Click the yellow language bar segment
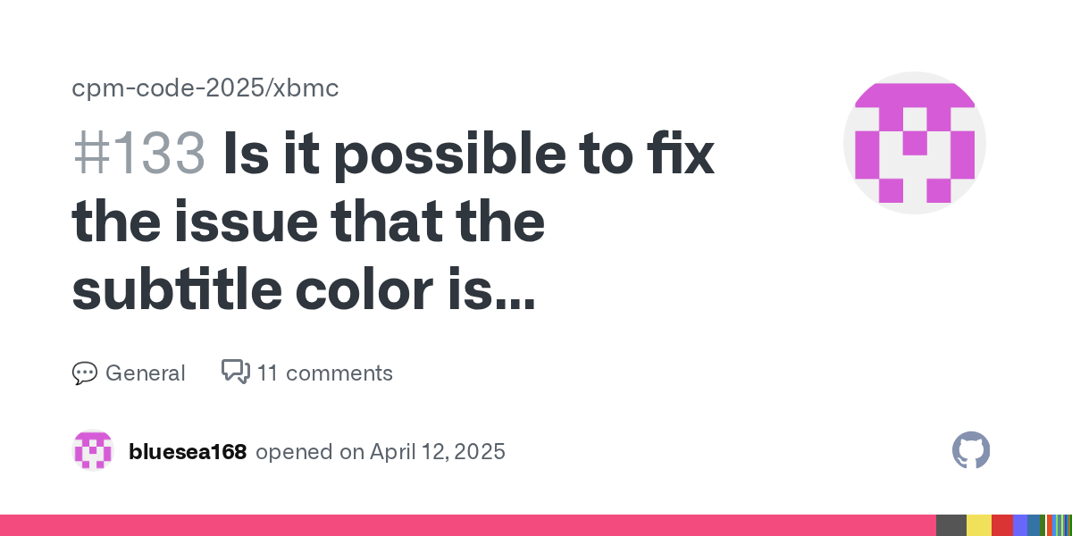Image resolution: width=1072 pixels, height=536 pixels. [x=979, y=525]
